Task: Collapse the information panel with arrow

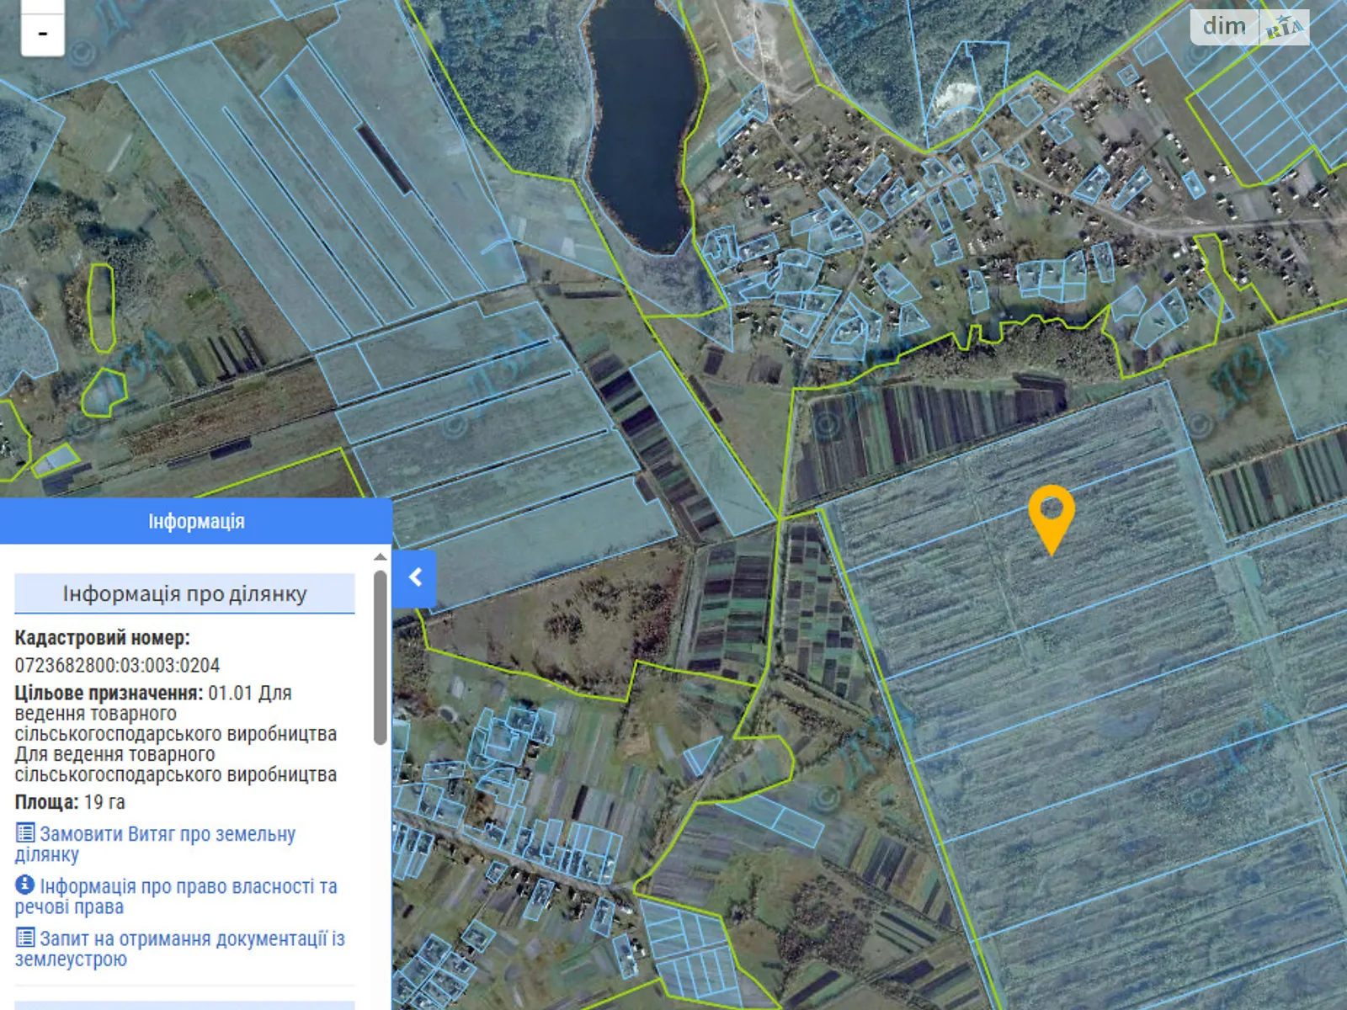Action: click(x=414, y=577)
